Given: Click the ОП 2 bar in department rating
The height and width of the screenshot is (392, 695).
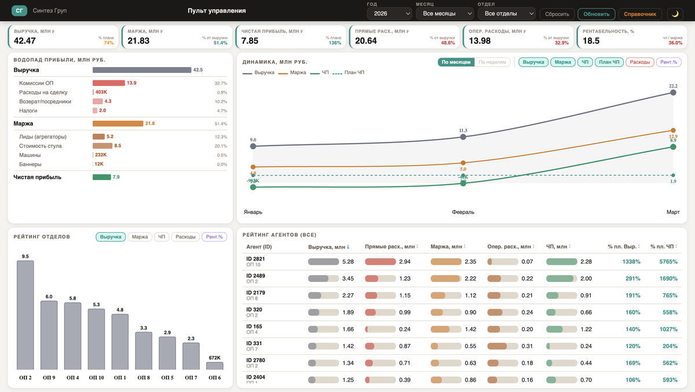Looking at the screenshot, I should (25, 315).
